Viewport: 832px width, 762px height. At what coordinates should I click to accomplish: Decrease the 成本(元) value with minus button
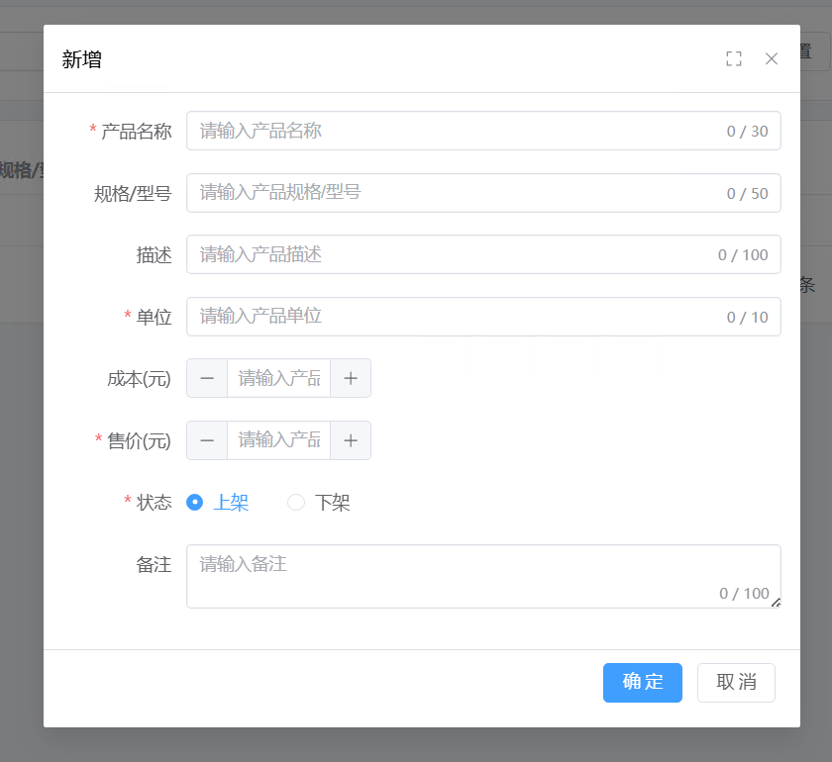(x=207, y=379)
